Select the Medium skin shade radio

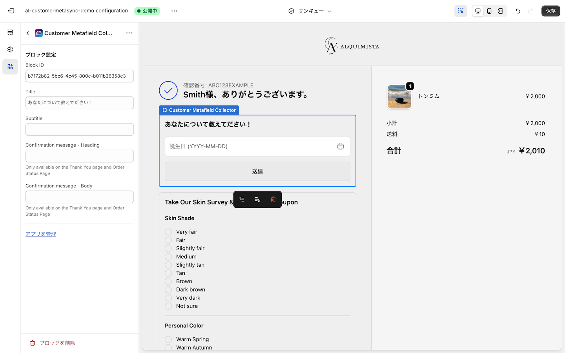[x=168, y=257]
